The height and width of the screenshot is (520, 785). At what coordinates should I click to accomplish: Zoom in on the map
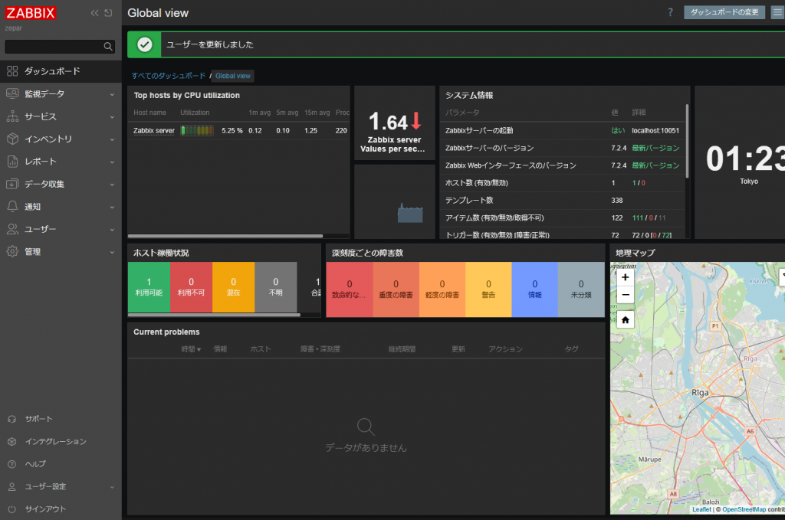pos(626,277)
